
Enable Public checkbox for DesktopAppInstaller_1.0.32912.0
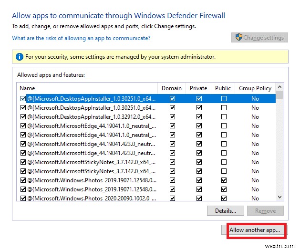point(224,117)
